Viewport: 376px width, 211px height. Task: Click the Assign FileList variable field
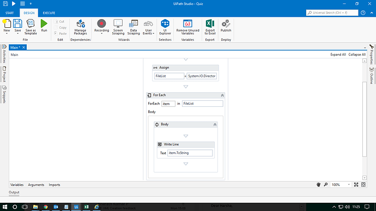(169, 76)
